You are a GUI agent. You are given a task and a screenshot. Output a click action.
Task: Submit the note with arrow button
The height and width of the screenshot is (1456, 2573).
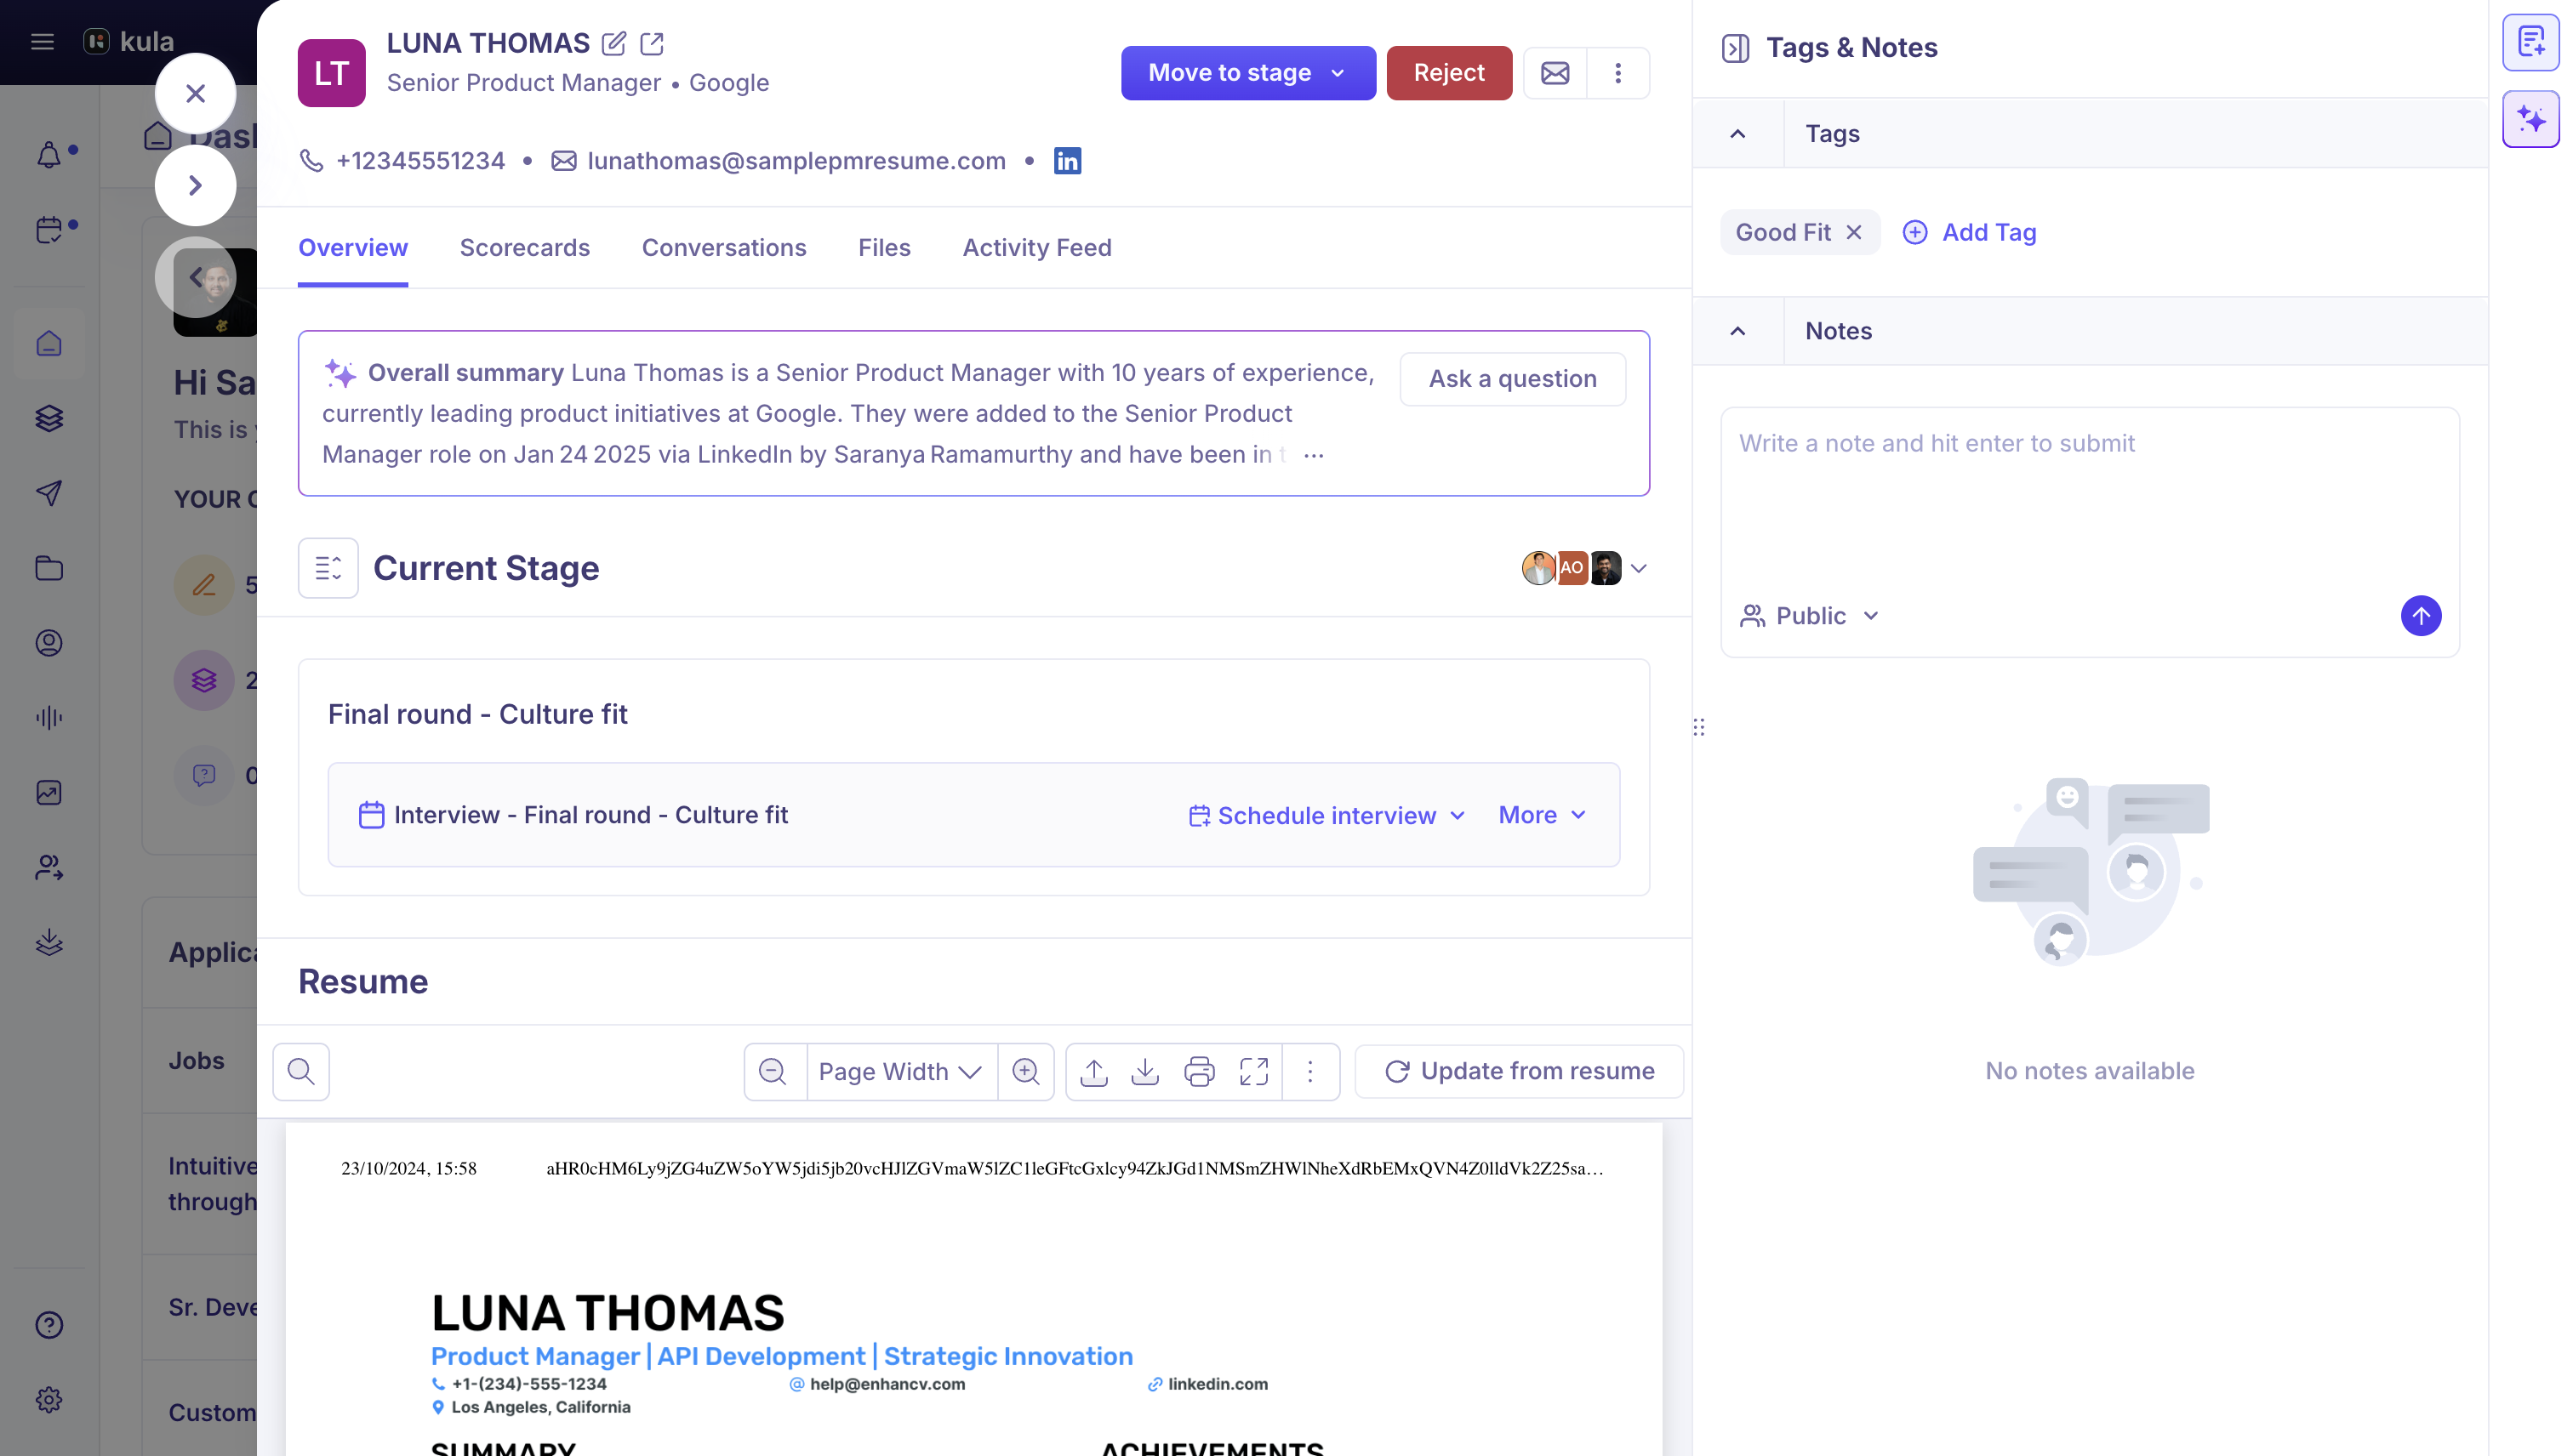click(2421, 616)
